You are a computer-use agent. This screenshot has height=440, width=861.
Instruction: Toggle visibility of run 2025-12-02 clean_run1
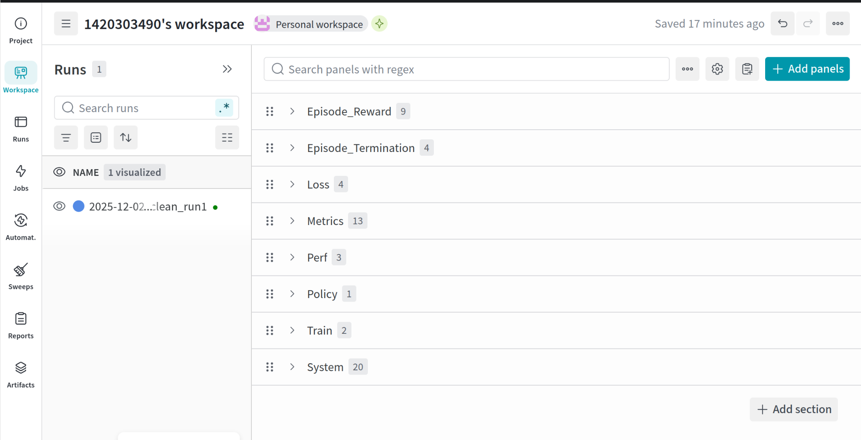pos(59,206)
